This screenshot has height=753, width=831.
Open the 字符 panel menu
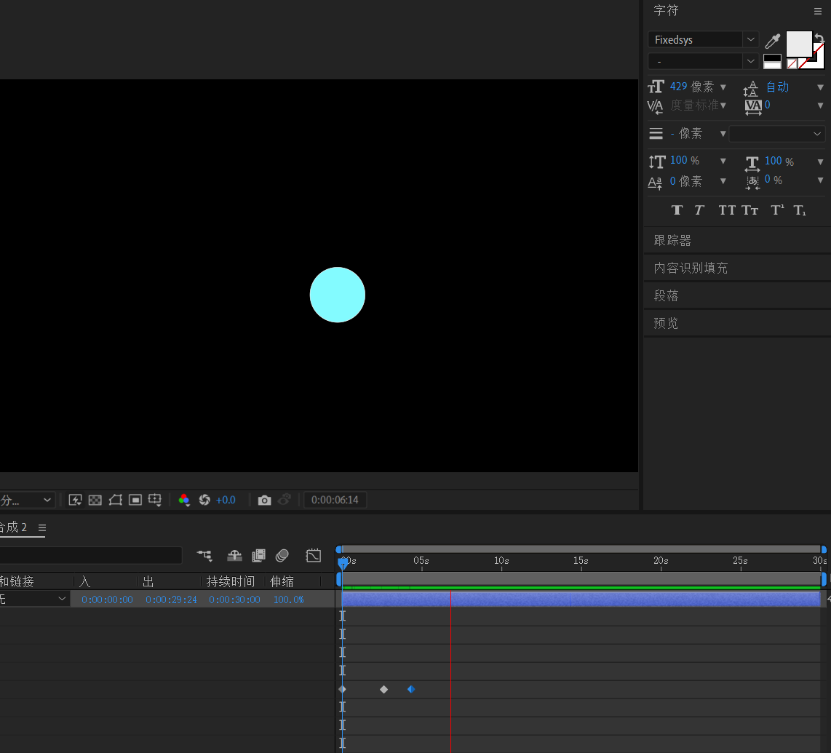click(x=818, y=11)
